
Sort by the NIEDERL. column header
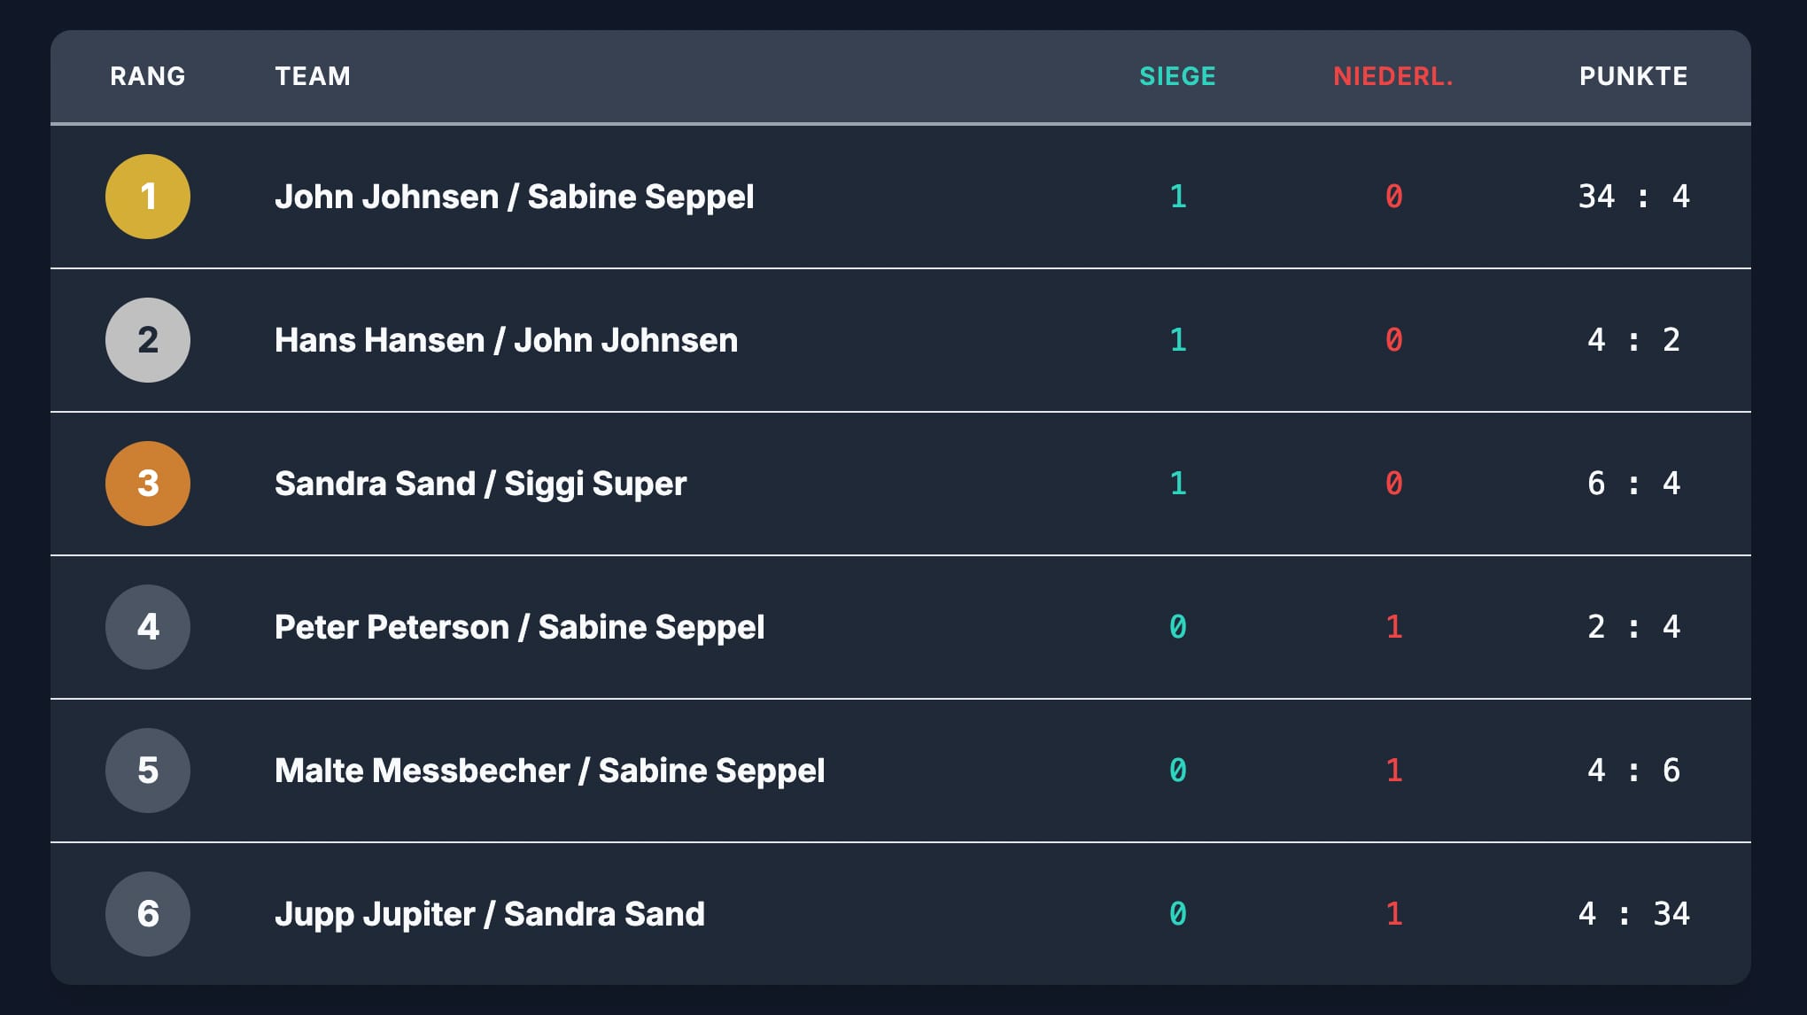[x=1392, y=77]
